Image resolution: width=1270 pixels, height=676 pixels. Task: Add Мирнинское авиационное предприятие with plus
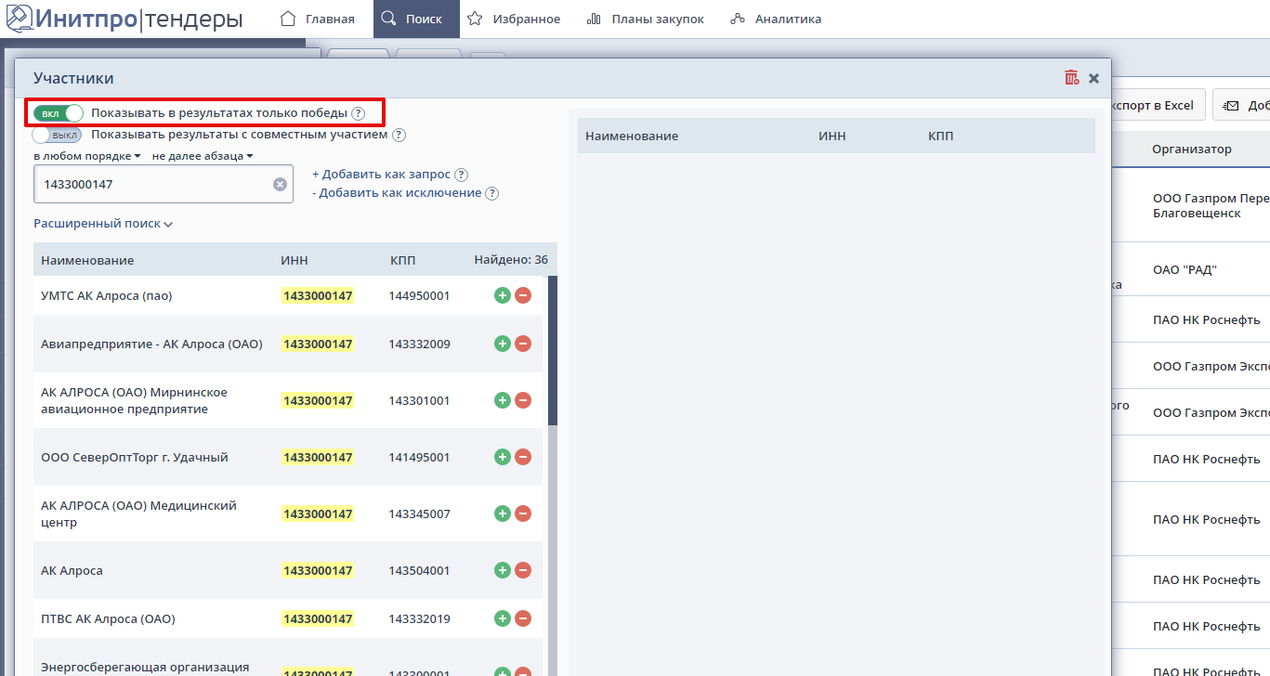coord(503,400)
